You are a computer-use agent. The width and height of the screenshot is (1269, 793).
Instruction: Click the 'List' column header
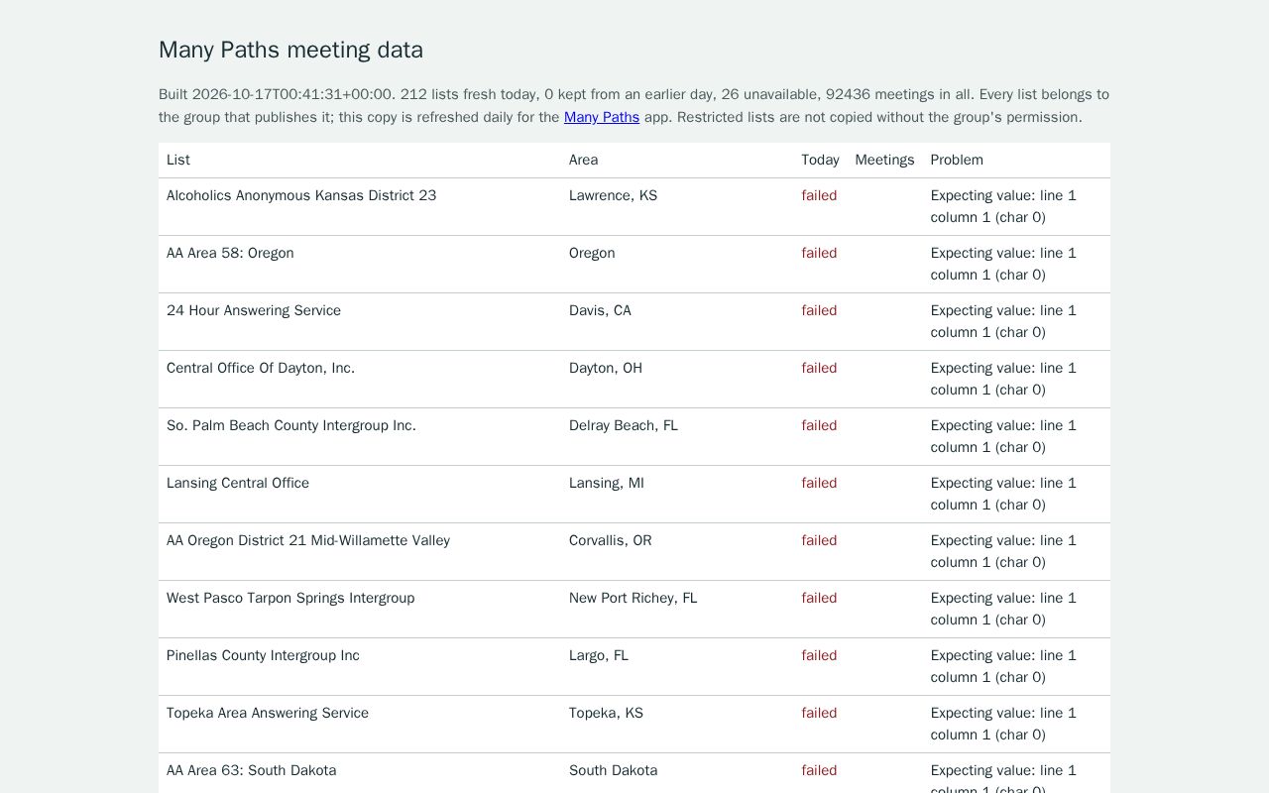(x=178, y=160)
